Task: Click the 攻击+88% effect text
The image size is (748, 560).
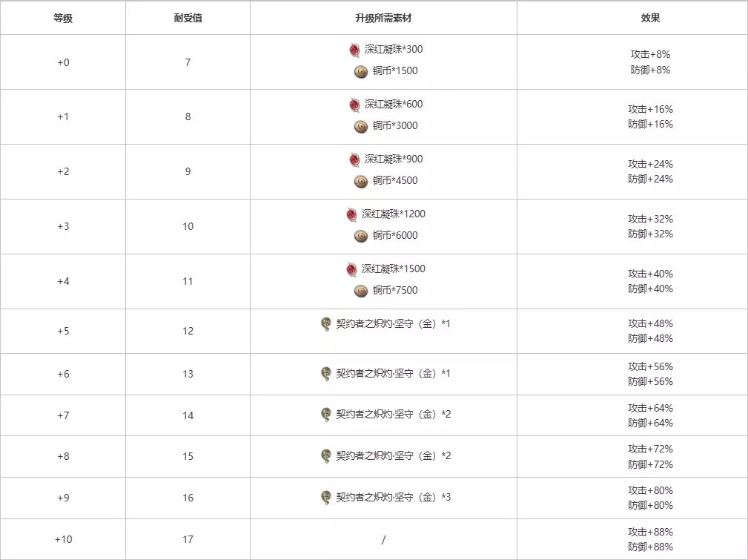Action: click(650, 532)
